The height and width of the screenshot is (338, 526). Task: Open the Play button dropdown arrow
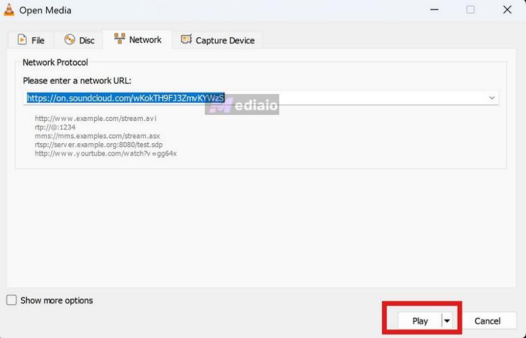point(447,321)
